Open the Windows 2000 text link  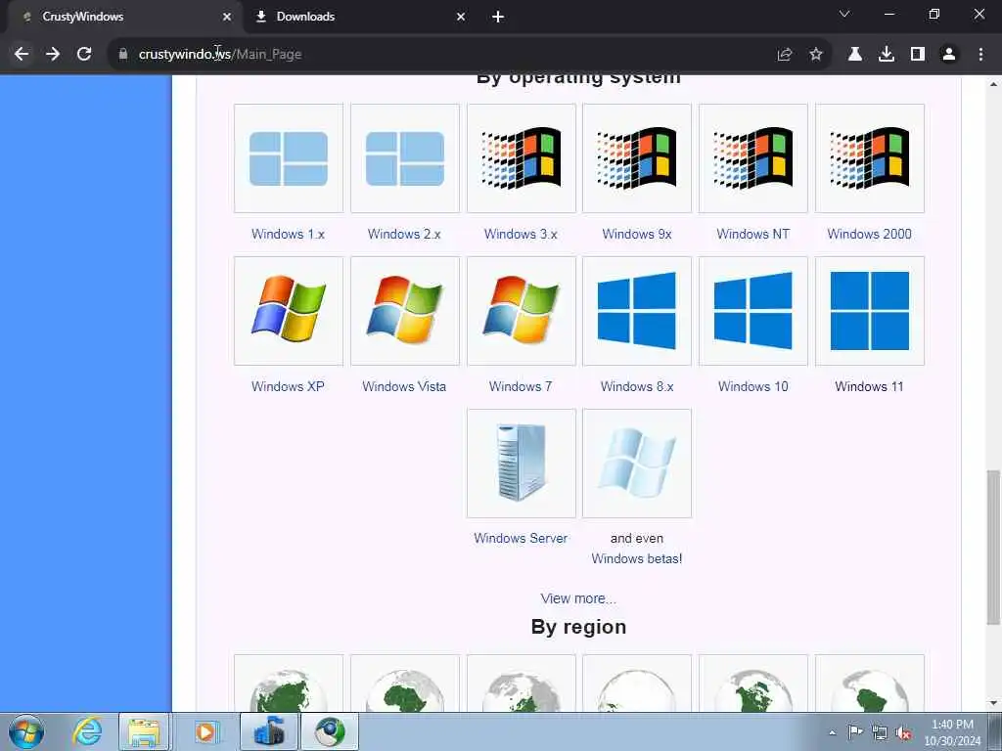(870, 234)
